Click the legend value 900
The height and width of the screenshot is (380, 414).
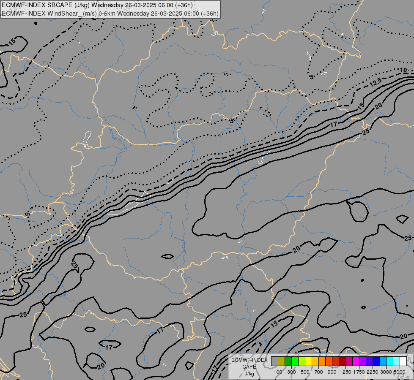click(332, 372)
